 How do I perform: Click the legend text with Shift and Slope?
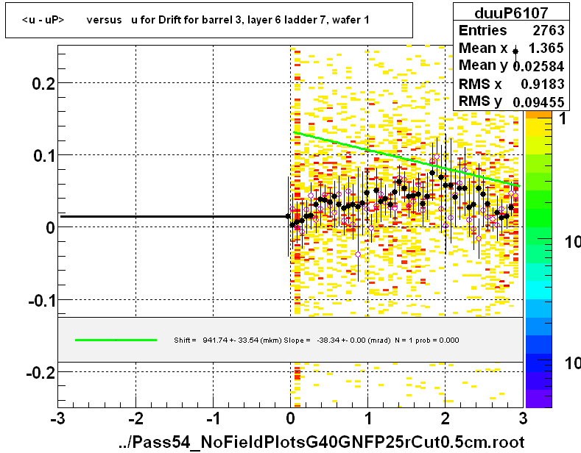(317, 340)
